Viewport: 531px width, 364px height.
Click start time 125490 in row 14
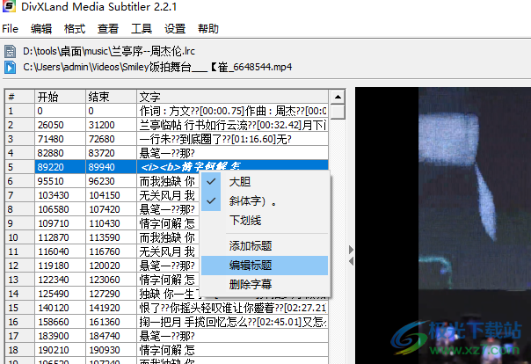tap(60, 294)
